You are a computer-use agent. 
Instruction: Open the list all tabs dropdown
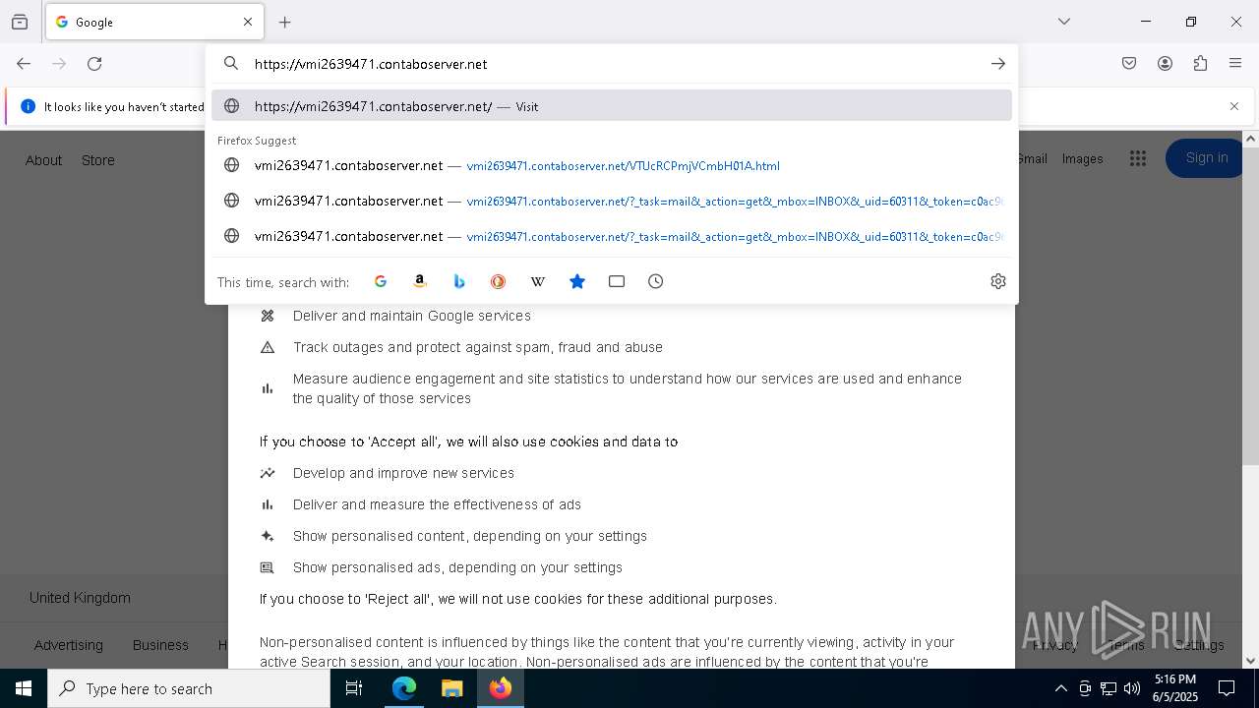pyautogui.click(x=1064, y=22)
